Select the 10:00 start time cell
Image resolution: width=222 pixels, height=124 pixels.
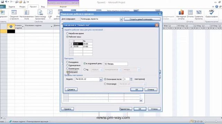tap(78, 44)
